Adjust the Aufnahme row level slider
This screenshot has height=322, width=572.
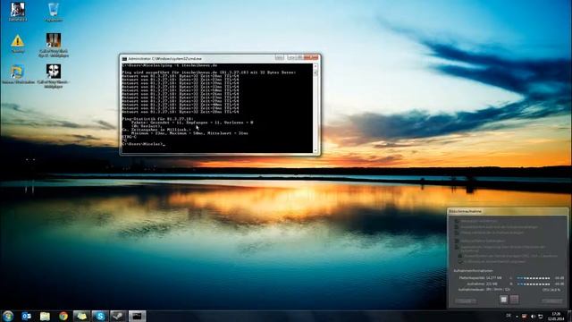click(534, 284)
